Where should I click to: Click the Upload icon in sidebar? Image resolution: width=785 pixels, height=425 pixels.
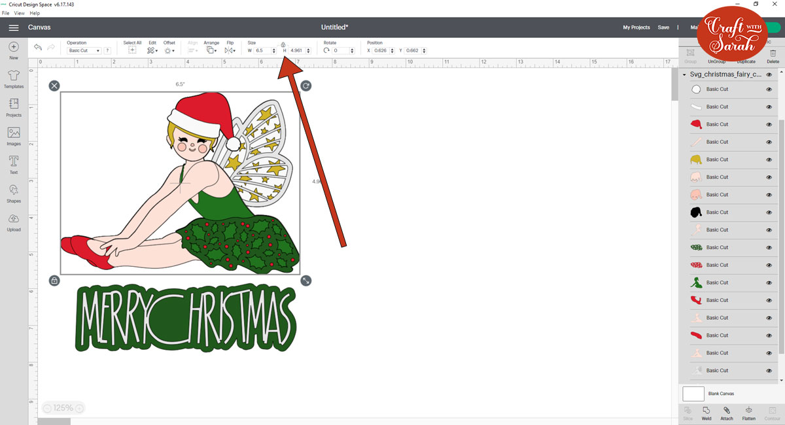click(x=13, y=222)
